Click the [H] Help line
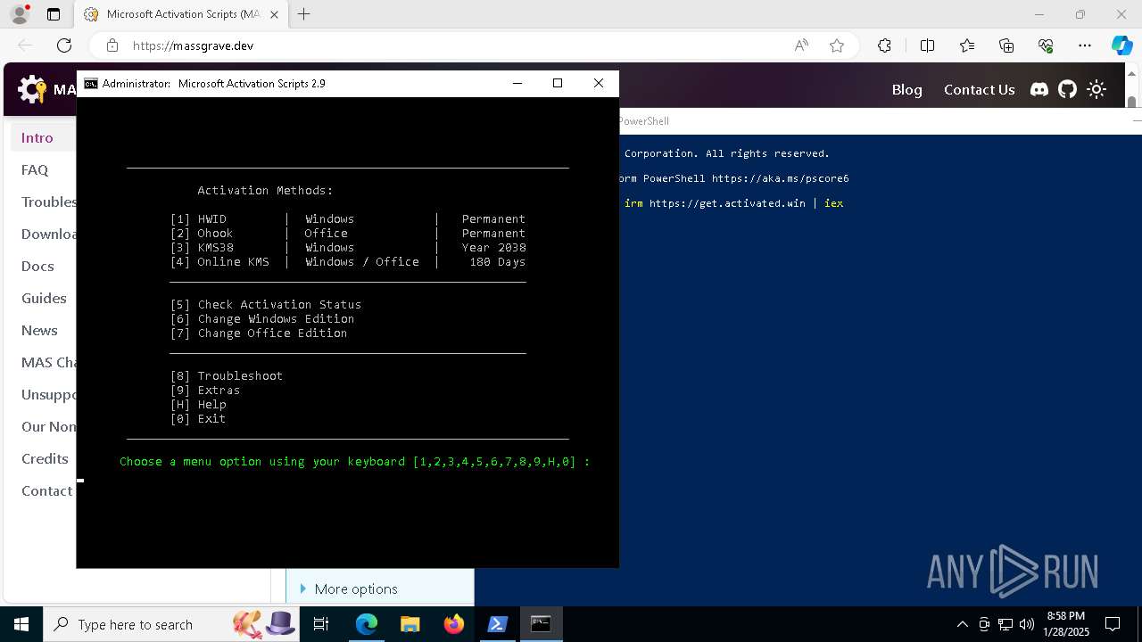 point(198,404)
